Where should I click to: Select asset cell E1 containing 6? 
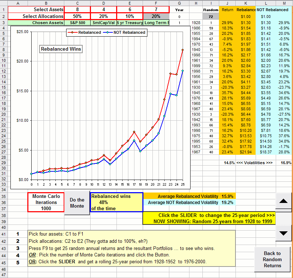coord(130,10)
